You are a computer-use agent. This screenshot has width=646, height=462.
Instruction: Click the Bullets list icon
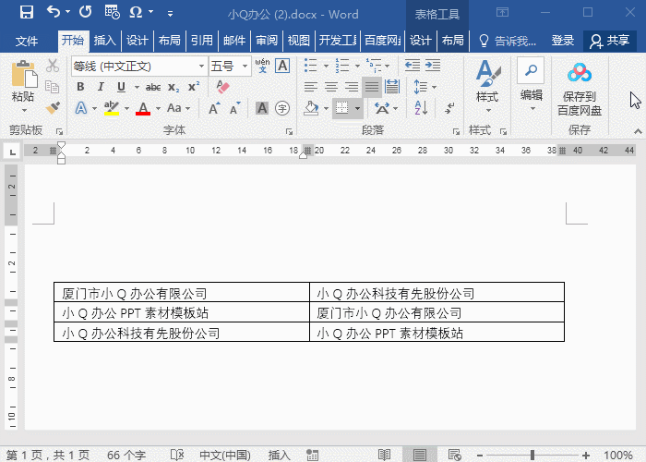[x=311, y=66]
